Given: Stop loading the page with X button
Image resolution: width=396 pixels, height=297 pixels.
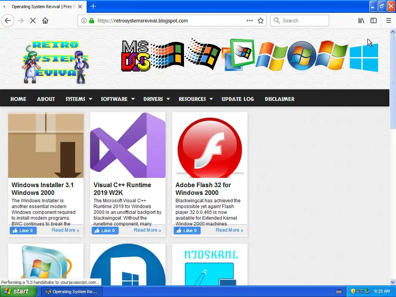Looking at the screenshot, I should pyautogui.click(x=33, y=20).
